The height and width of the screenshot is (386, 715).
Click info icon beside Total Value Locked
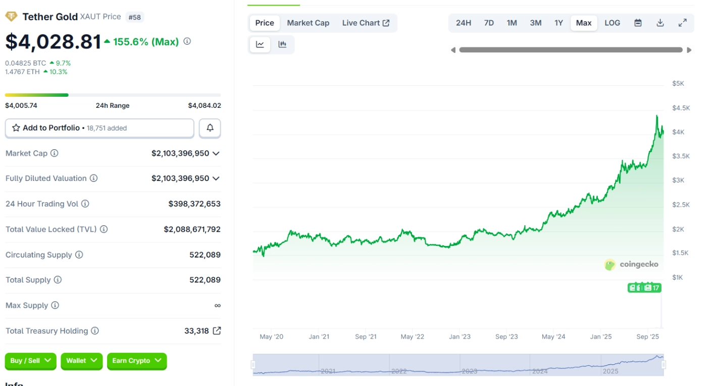click(x=104, y=229)
